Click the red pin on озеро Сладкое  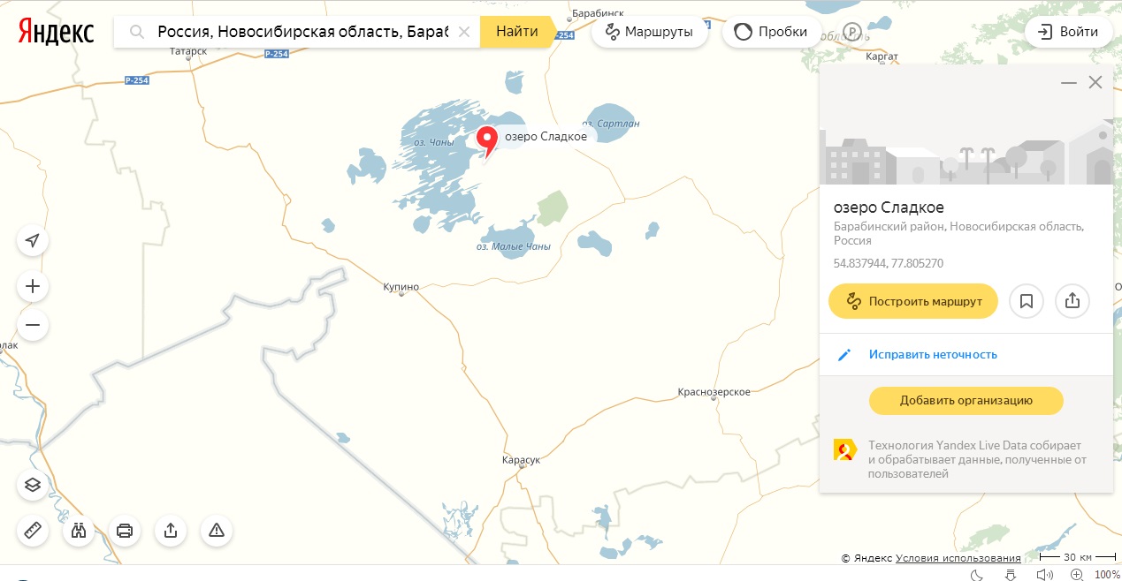click(487, 141)
